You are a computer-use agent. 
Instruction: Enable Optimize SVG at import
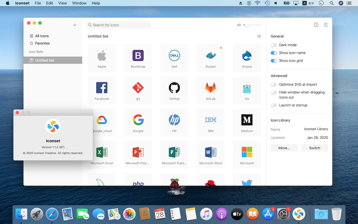274,85
